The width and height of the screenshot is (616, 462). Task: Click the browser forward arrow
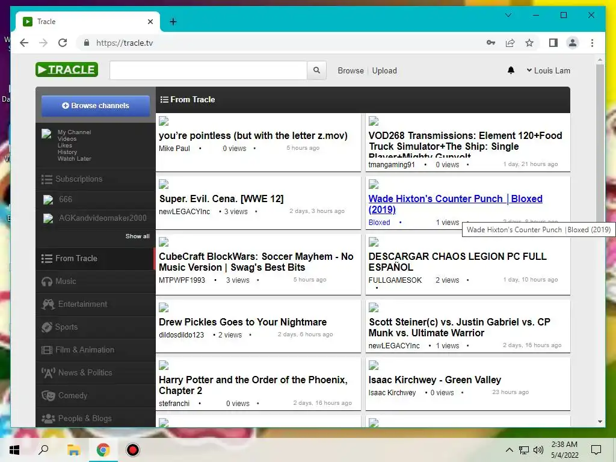43,43
